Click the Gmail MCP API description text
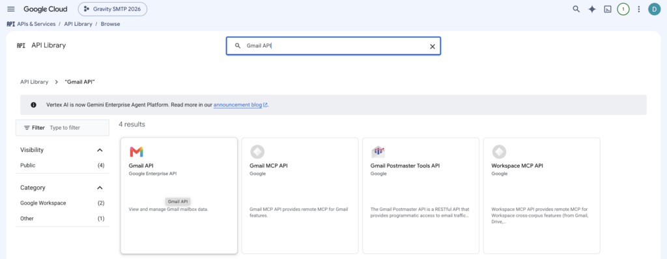 299,212
